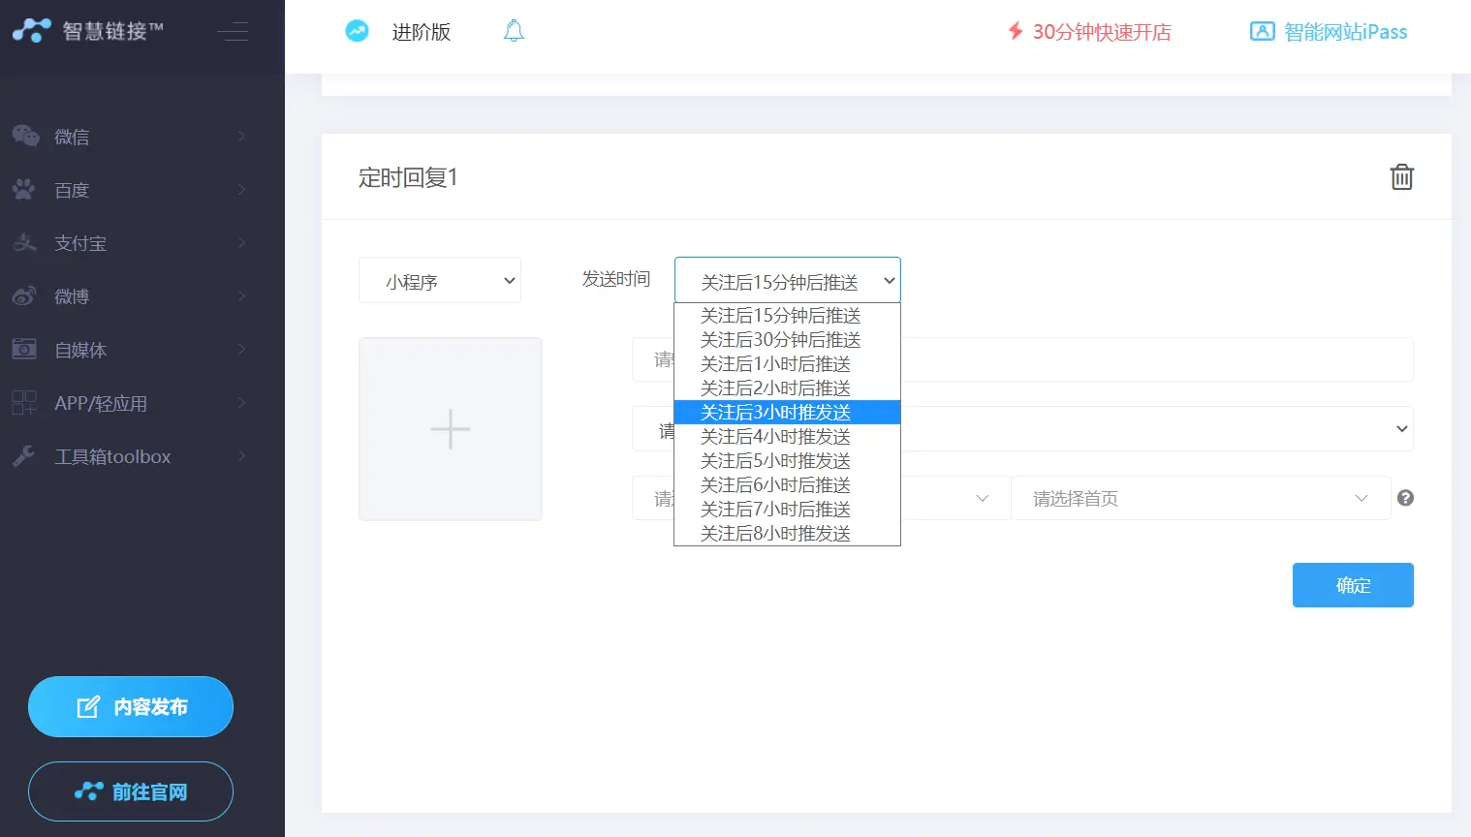
Task: Delete 定时回复1 with trash icon
Action: [1401, 177]
